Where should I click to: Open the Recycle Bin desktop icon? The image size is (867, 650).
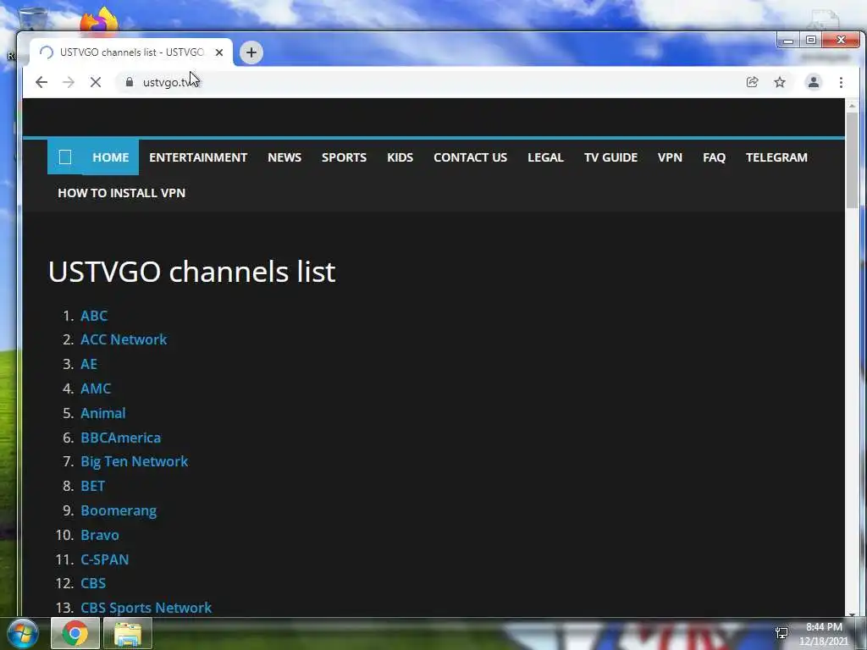(x=32, y=19)
